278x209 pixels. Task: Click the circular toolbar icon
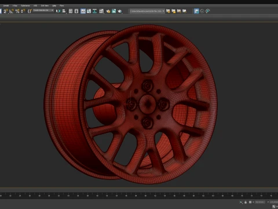(202, 11)
